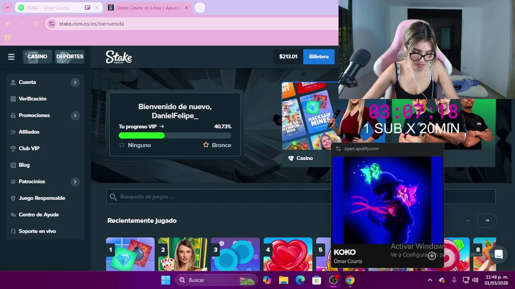
Task: Open the apps grid in bookmarks bar
Action: pyautogui.click(x=7, y=38)
